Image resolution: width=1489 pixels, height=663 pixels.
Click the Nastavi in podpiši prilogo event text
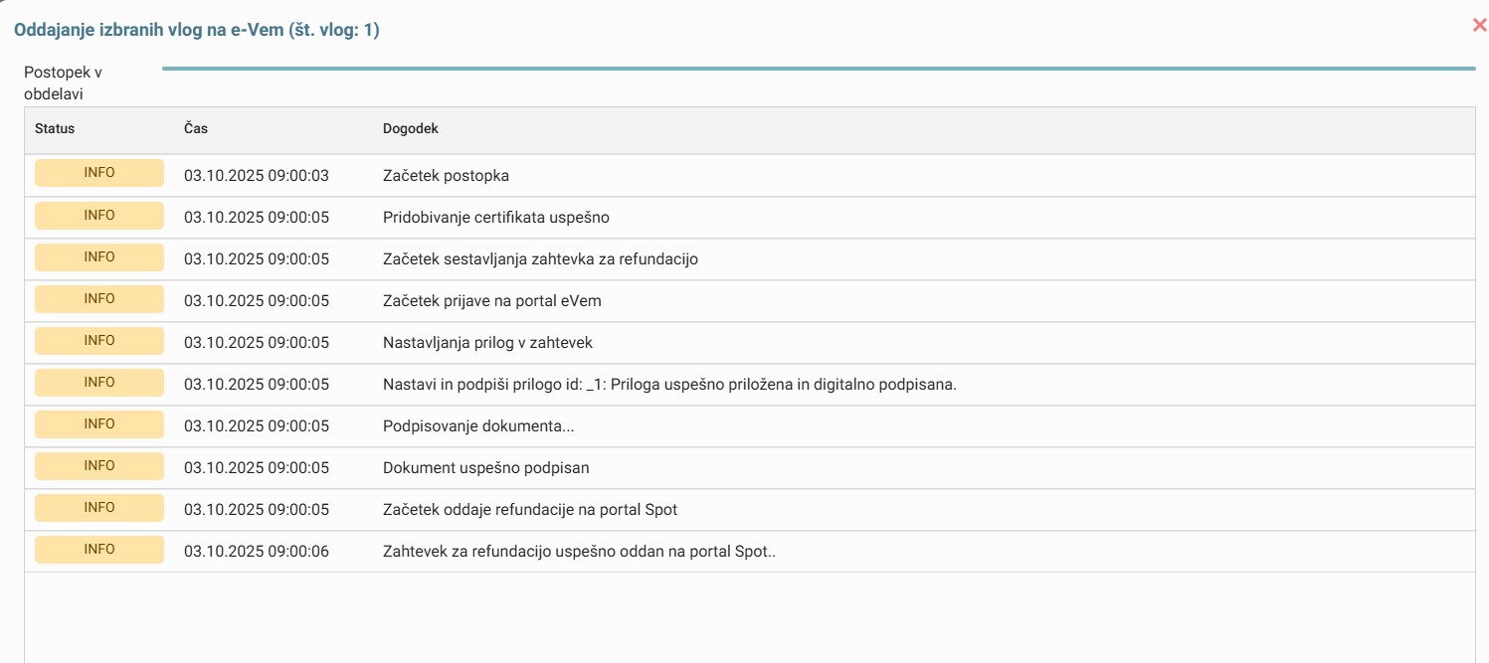pos(668,385)
